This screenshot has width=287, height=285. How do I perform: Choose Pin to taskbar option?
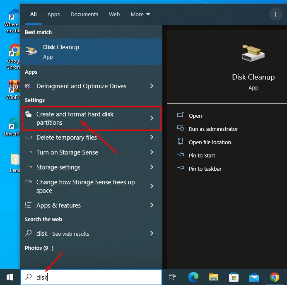(x=205, y=169)
